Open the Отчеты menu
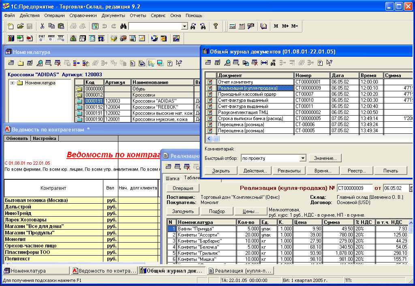This screenshot has height=286, width=415. [138, 15]
